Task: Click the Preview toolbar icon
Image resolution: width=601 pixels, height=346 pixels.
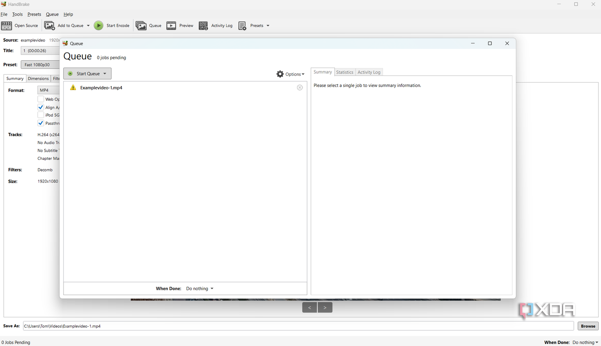Action: pyautogui.click(x=171, y=25)
